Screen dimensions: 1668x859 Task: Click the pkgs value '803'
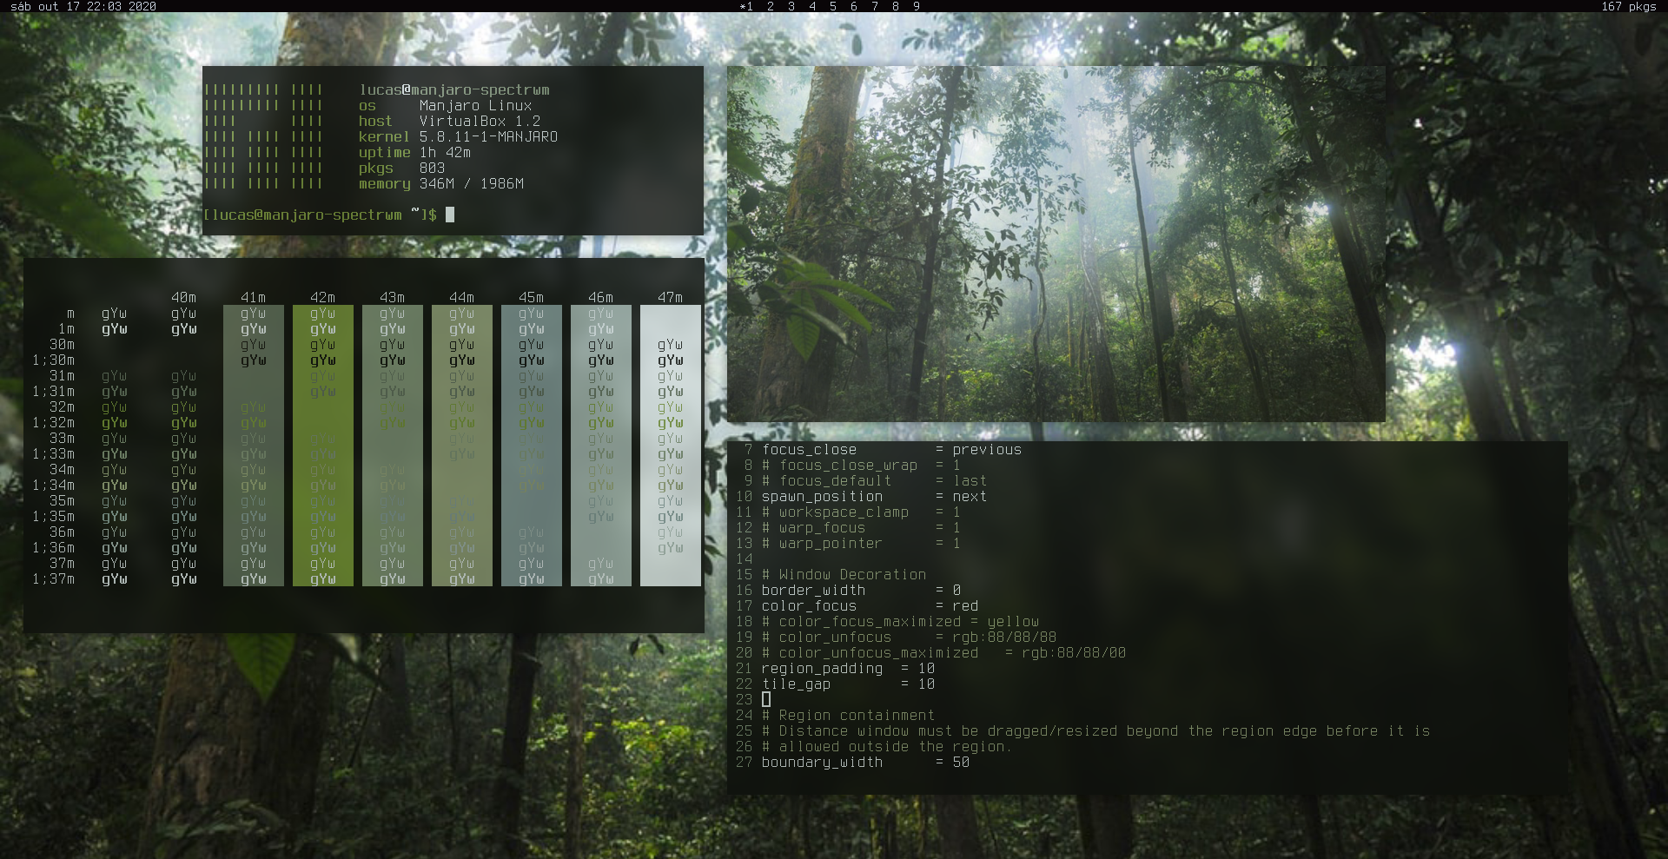click(433, 168)
